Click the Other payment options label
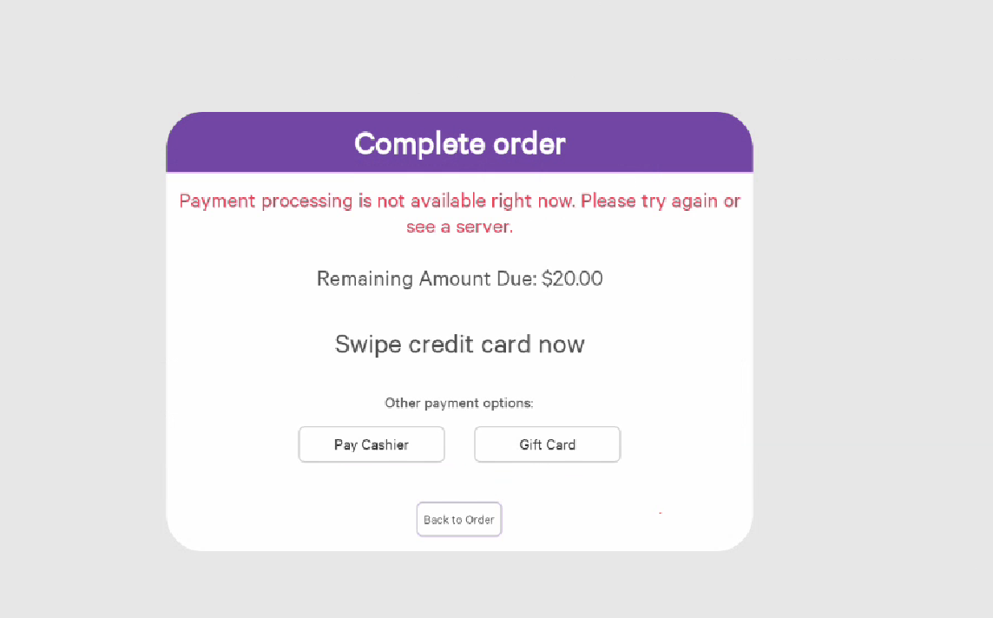The image size is (993, 618). (x=458, y=403)
